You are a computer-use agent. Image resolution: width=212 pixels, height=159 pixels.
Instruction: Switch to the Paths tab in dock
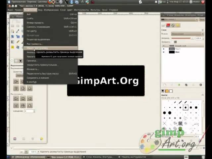pyautogui.click(x=173, y=25)
